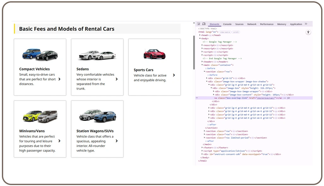
Task: Expand the header element node
Action: point(201,62)
